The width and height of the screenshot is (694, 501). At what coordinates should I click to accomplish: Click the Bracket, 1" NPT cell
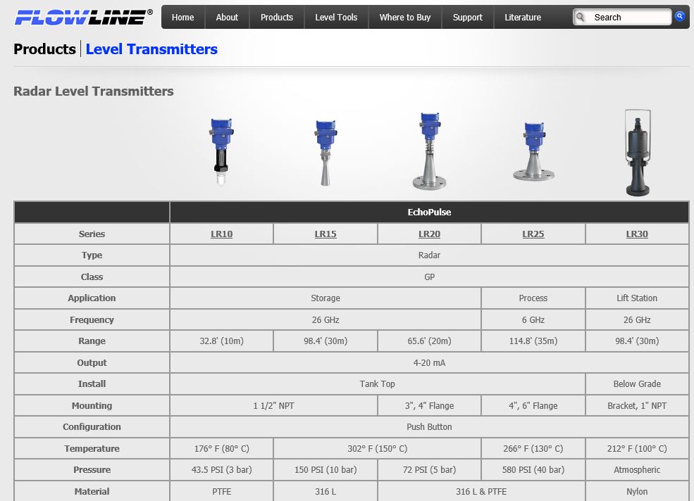point(637,405)
